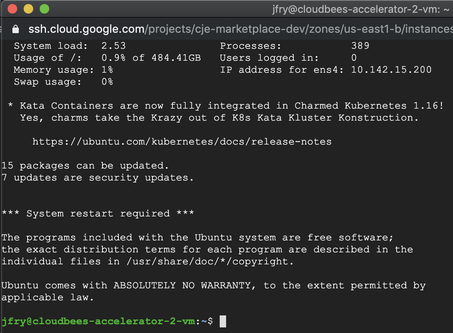Click the padlock security icon in the address bar

(15, 29)
